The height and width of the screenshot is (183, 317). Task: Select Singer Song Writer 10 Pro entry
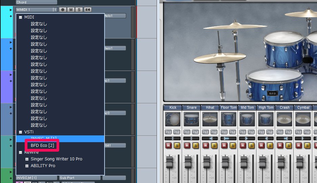tap(56, 159)
